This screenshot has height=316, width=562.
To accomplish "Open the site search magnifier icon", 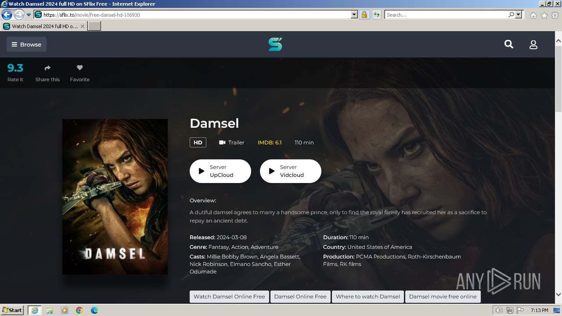I will (509, 44).
